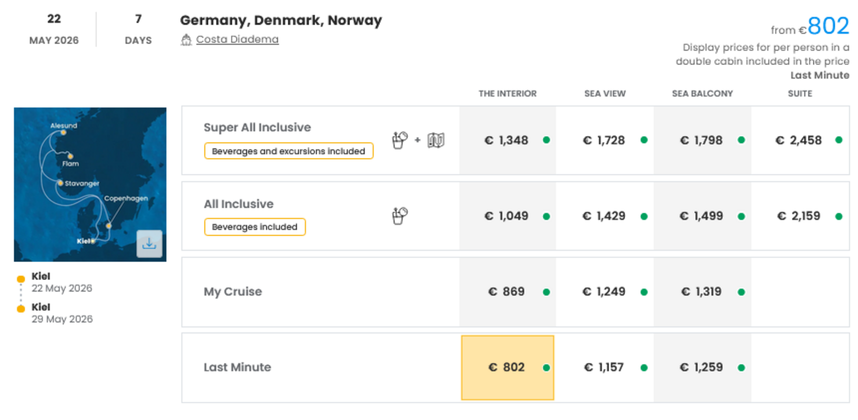
Task: Click the beverages icon in All Inclusive row
Action: pos(400,216)
